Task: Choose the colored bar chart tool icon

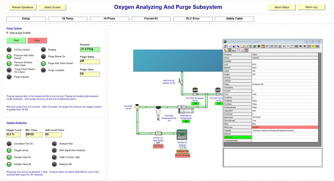Action: 234,50
